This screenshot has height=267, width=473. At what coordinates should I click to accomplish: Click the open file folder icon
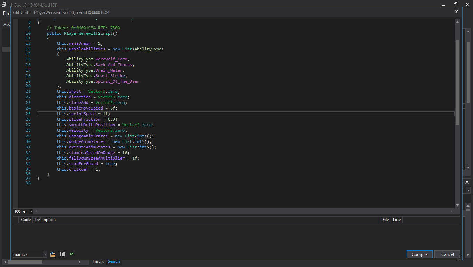(x=53, y=254)
